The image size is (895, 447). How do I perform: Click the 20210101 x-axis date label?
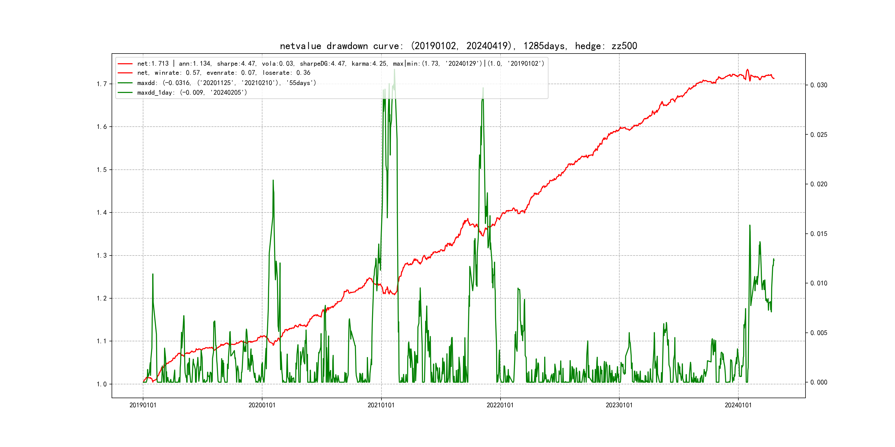tap(381, 405)
